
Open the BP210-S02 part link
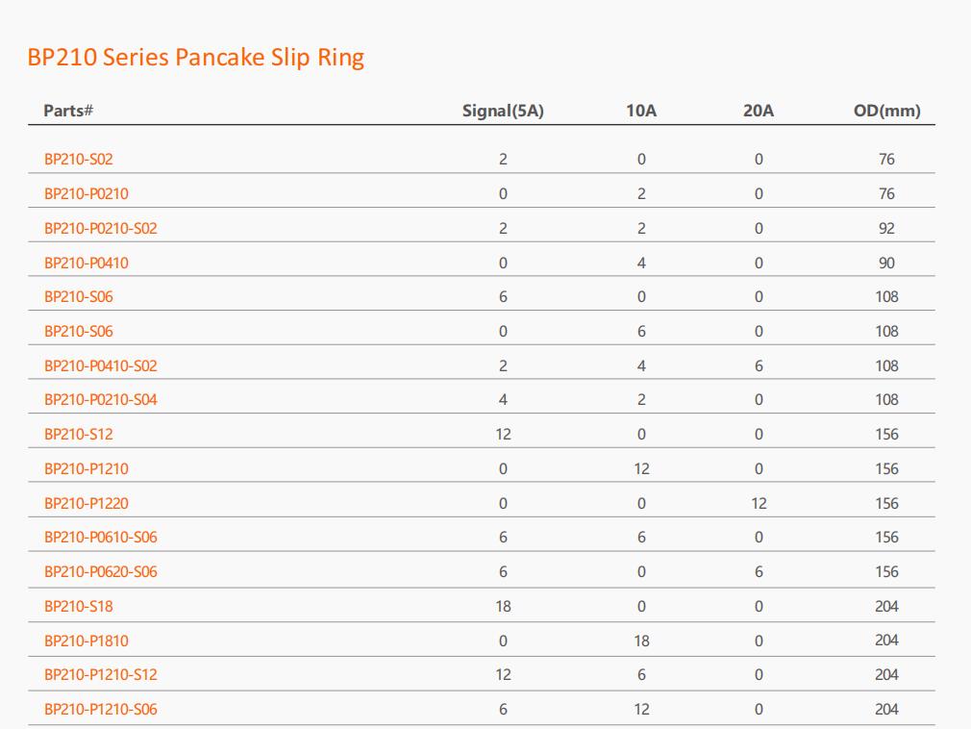click(79, 160)
